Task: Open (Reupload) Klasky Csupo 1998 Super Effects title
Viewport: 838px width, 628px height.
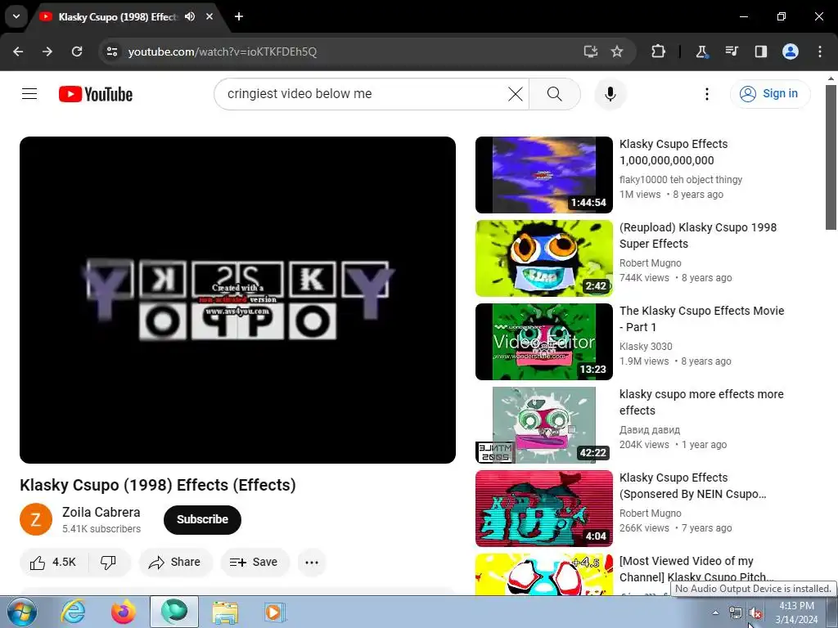Action: click(697, 235)
